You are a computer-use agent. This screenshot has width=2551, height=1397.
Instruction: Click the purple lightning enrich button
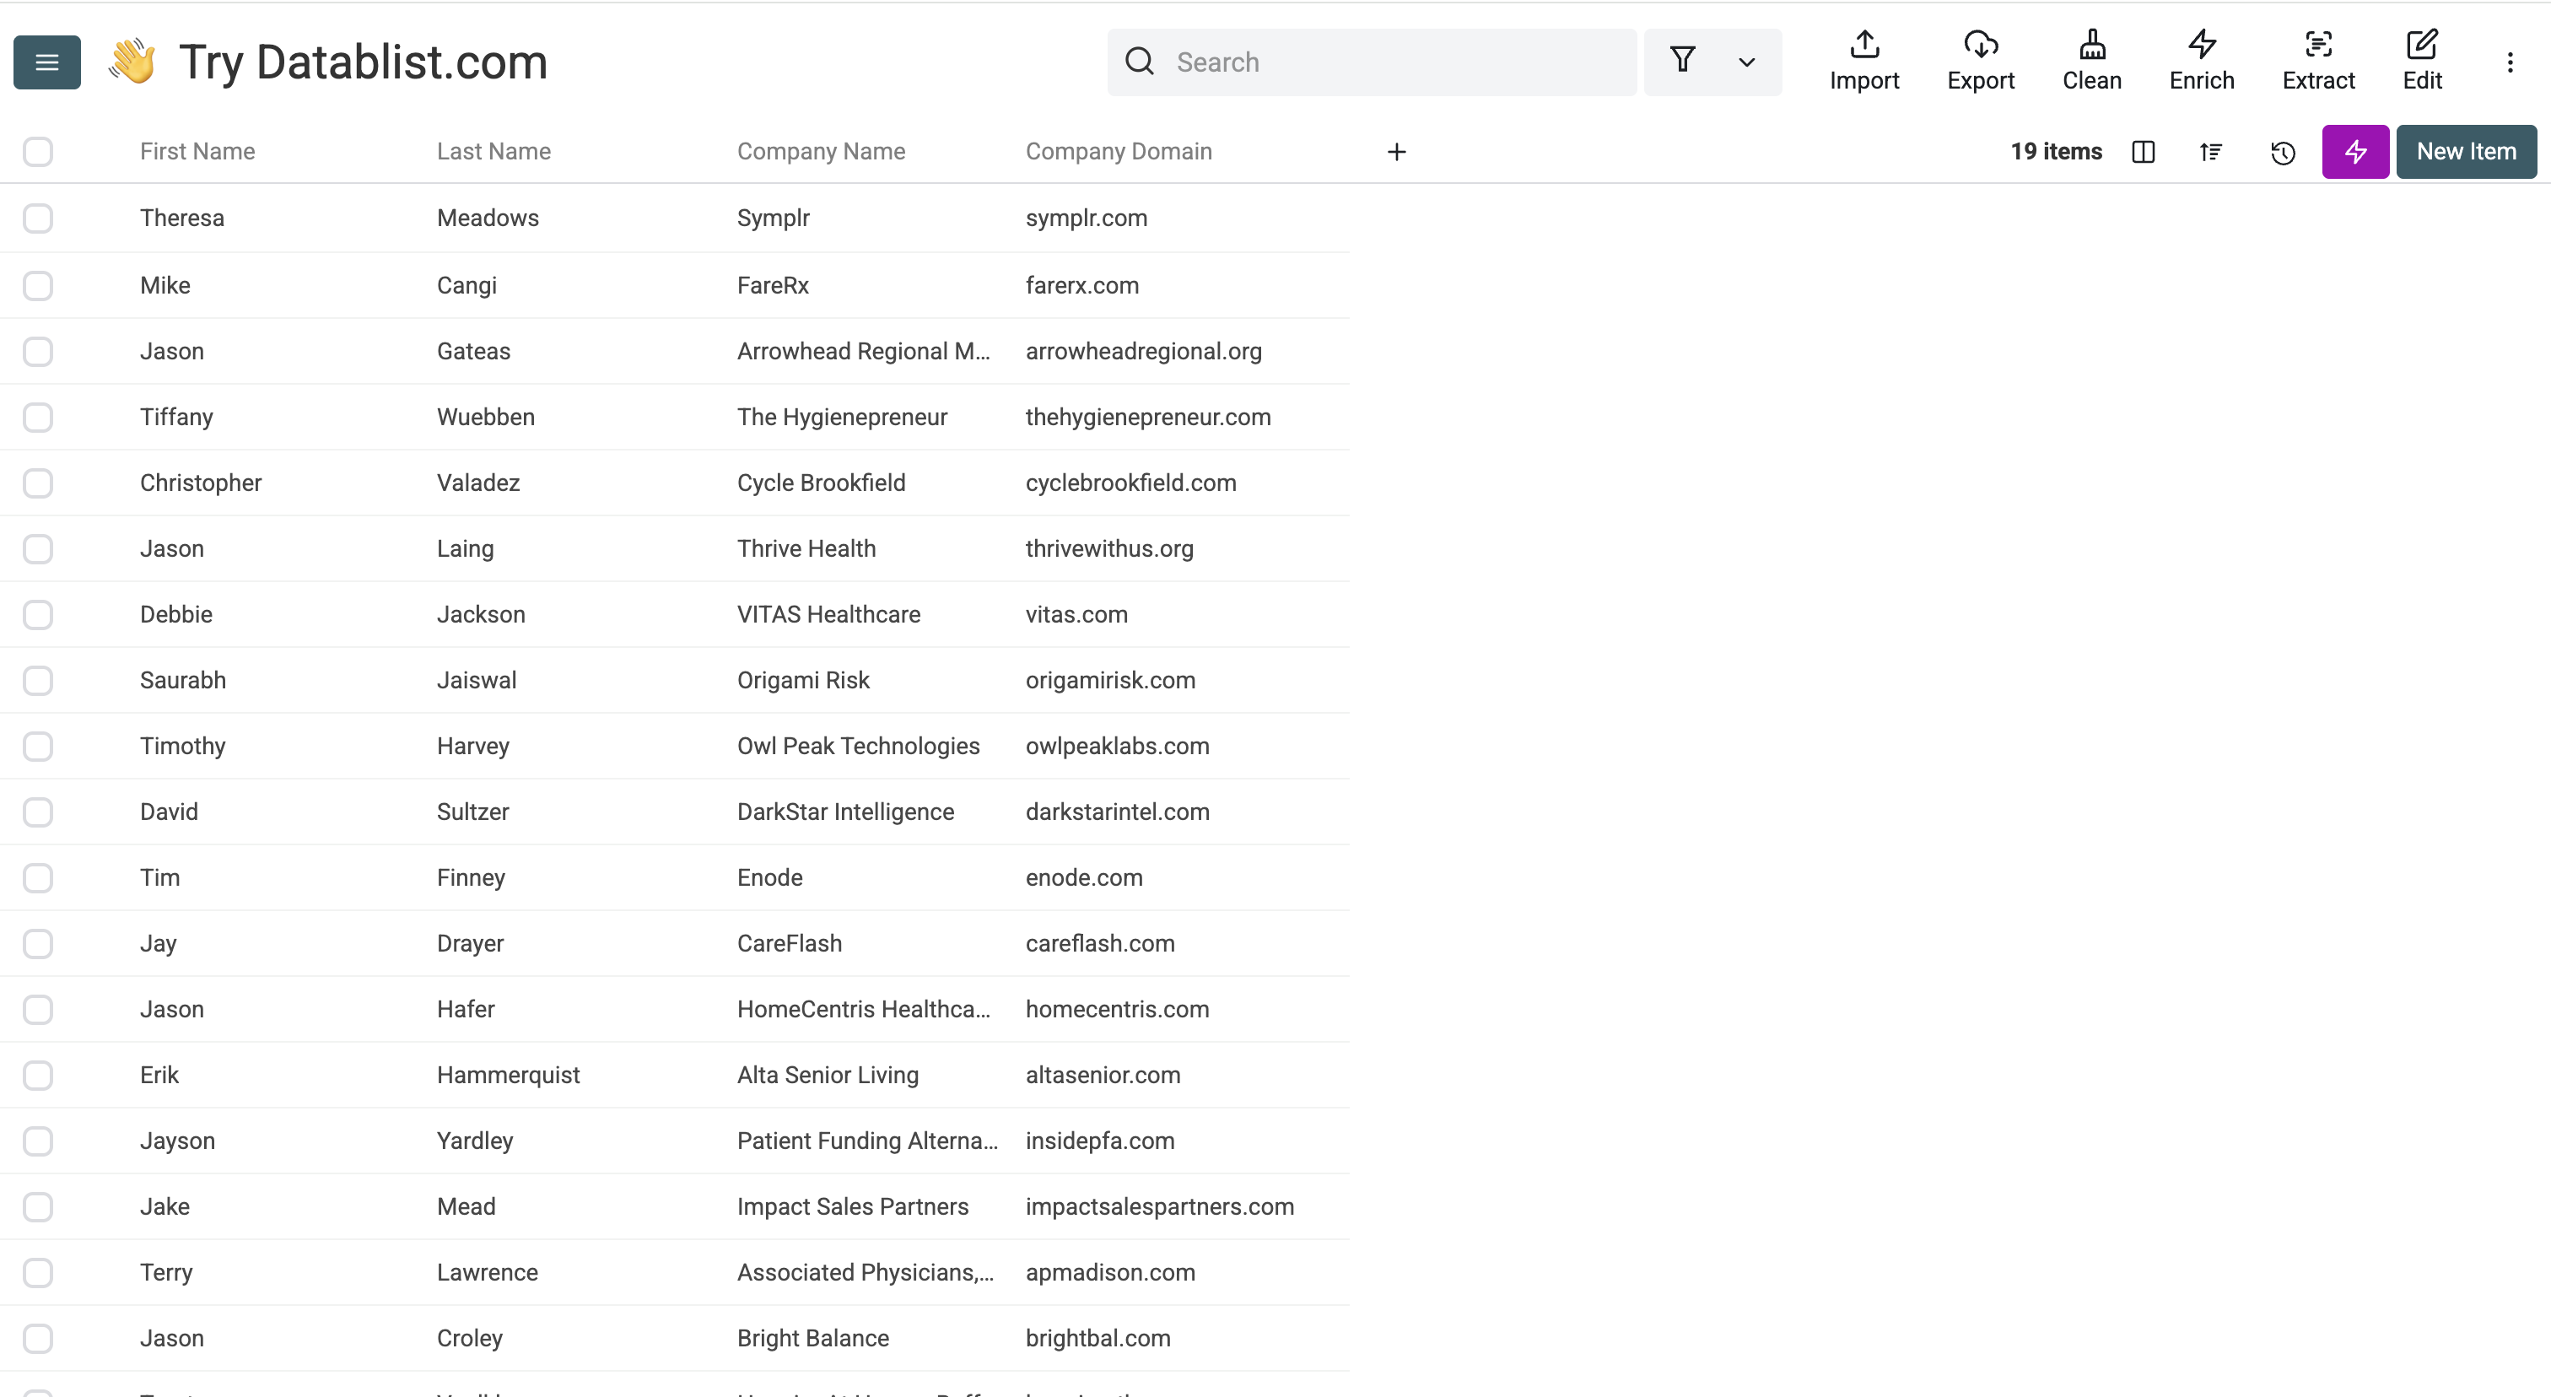(x=2355, y=152)
